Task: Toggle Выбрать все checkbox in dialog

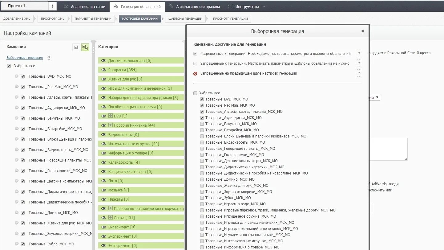Action: (195, 93)
